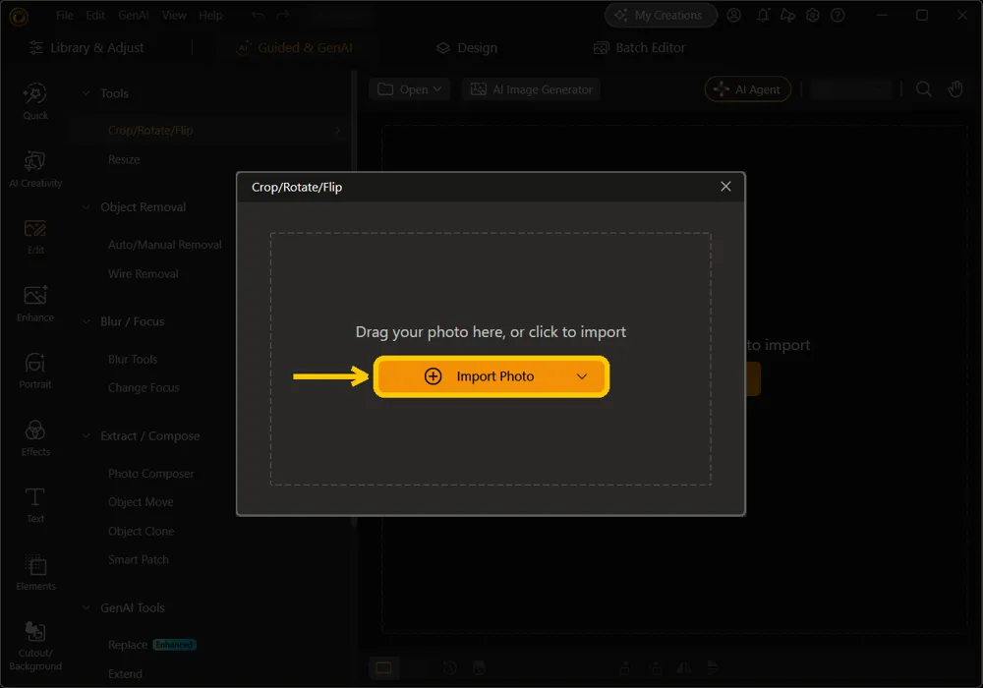Select the Extend GenAI tool
This screenshot has height=688, width=983.
125,674
